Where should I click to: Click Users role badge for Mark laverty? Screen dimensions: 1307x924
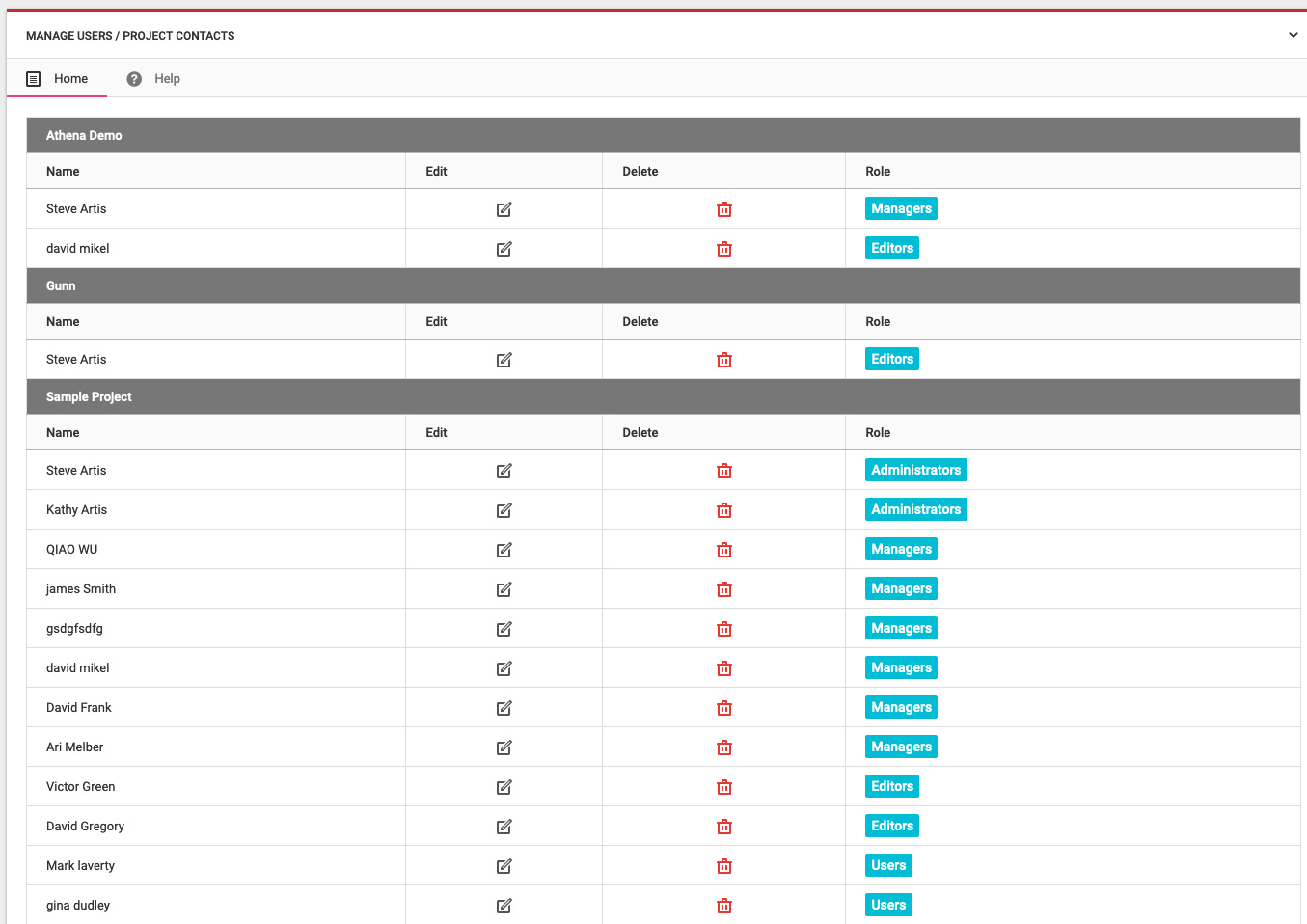(x=887, y=865)
